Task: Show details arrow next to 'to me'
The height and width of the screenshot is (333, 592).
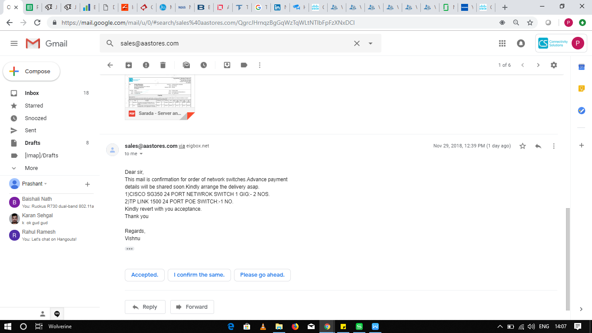Action: click(141, 154)
